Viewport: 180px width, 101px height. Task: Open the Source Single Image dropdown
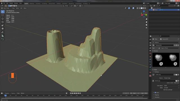tap(171, 78)
